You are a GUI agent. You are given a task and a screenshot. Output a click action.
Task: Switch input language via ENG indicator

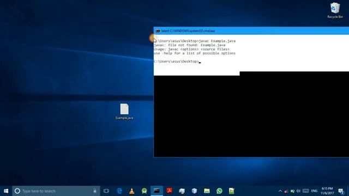[314, 191]
